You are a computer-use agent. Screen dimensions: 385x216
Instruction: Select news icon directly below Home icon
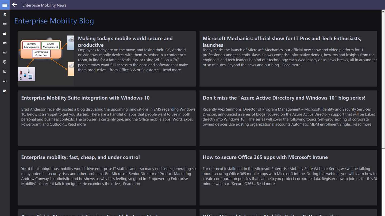(5, 24)
